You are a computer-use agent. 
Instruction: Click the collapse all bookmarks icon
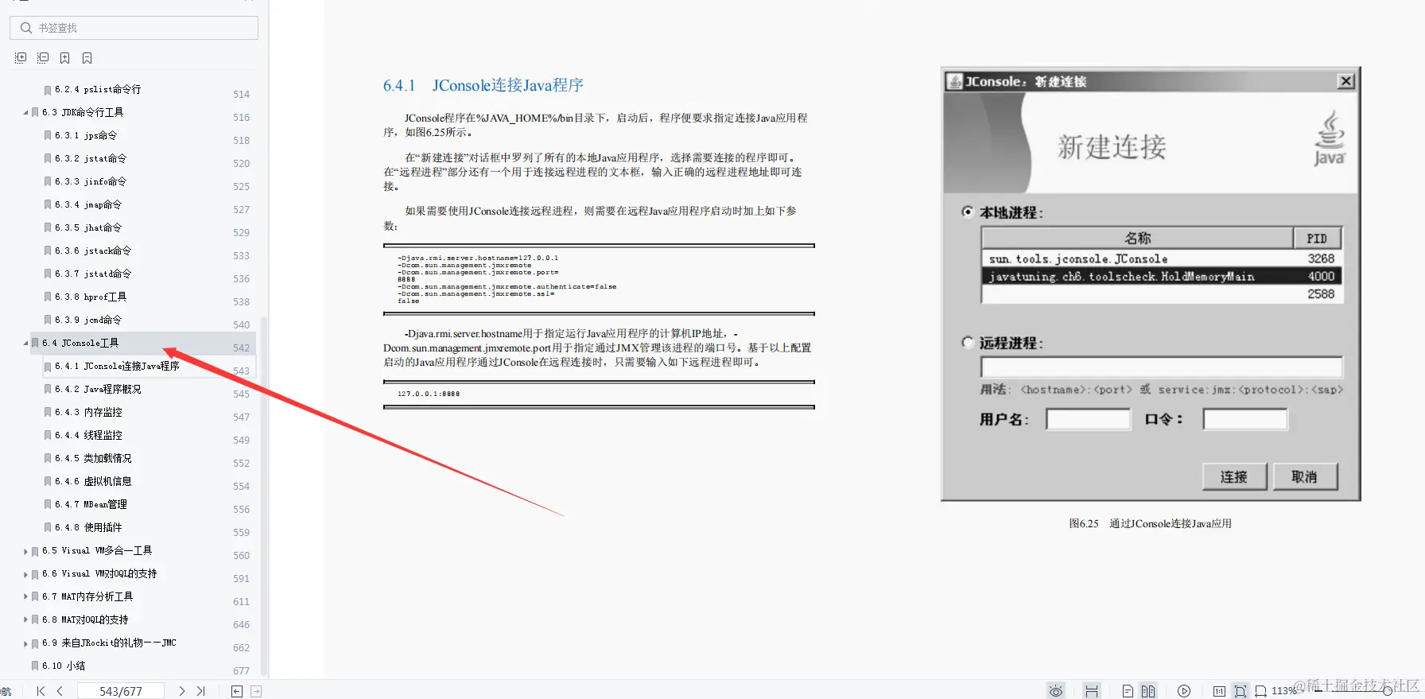point(43,58)
